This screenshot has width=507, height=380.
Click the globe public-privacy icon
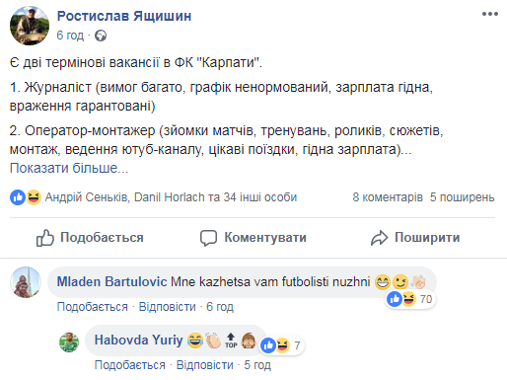101,36
